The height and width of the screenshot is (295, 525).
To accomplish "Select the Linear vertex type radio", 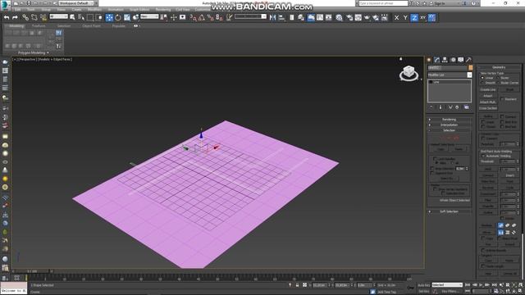I will click(x=482, y=78).
